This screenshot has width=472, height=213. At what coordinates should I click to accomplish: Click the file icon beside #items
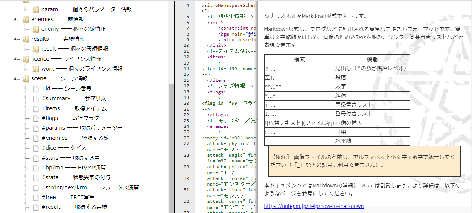coord(36,109)
